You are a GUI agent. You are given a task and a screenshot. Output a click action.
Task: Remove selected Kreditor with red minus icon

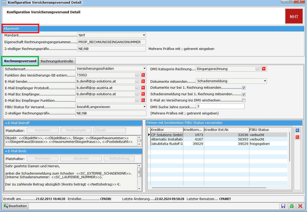tap(297, 137)
